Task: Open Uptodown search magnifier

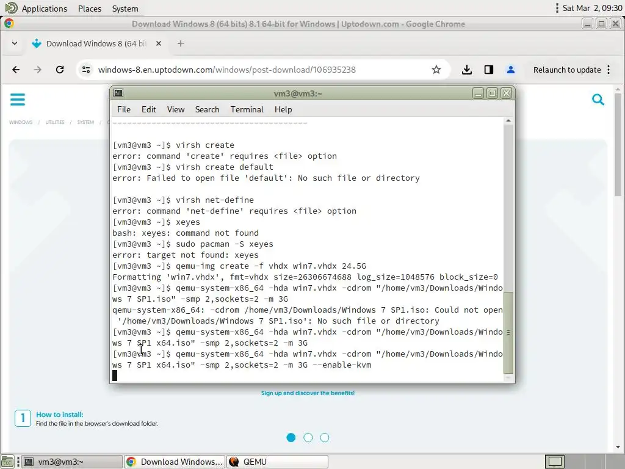Action: pos(598,100)
